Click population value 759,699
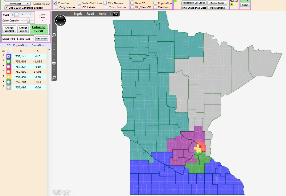The width and height of the screenshot is (286, 196). [21, 72]
